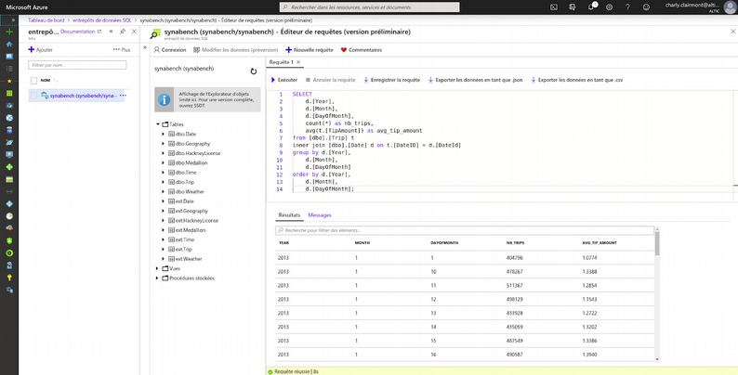Click the cell 404796
This screenshot has width=738, height=375.
click(x=514, y=258)
